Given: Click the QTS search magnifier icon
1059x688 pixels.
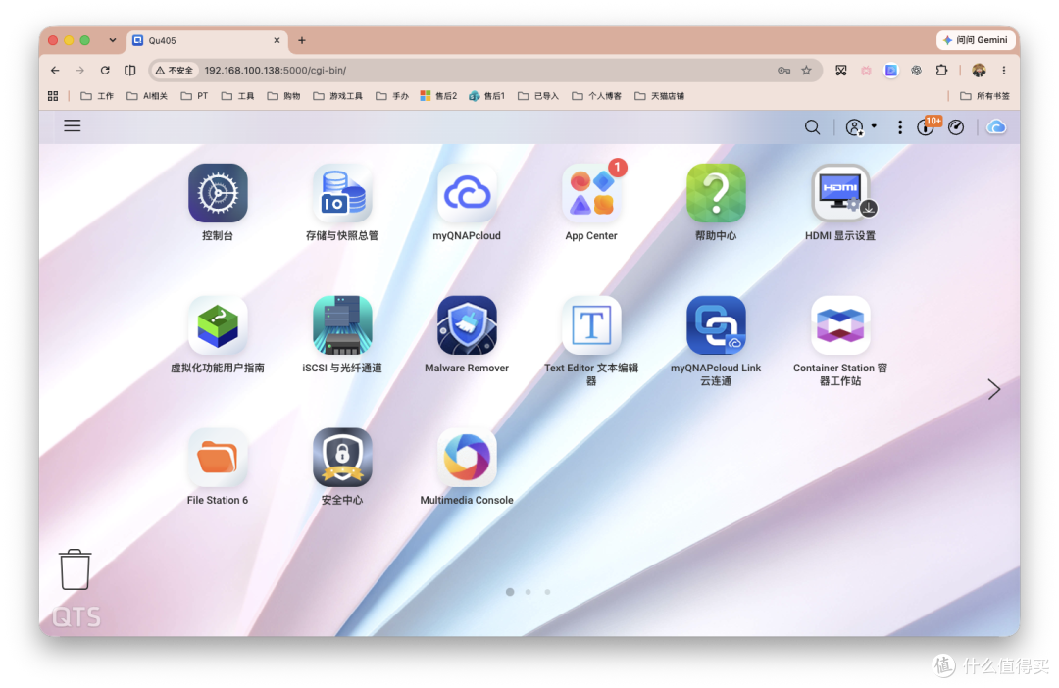Looking at the screenshot, I should [813, 127].
